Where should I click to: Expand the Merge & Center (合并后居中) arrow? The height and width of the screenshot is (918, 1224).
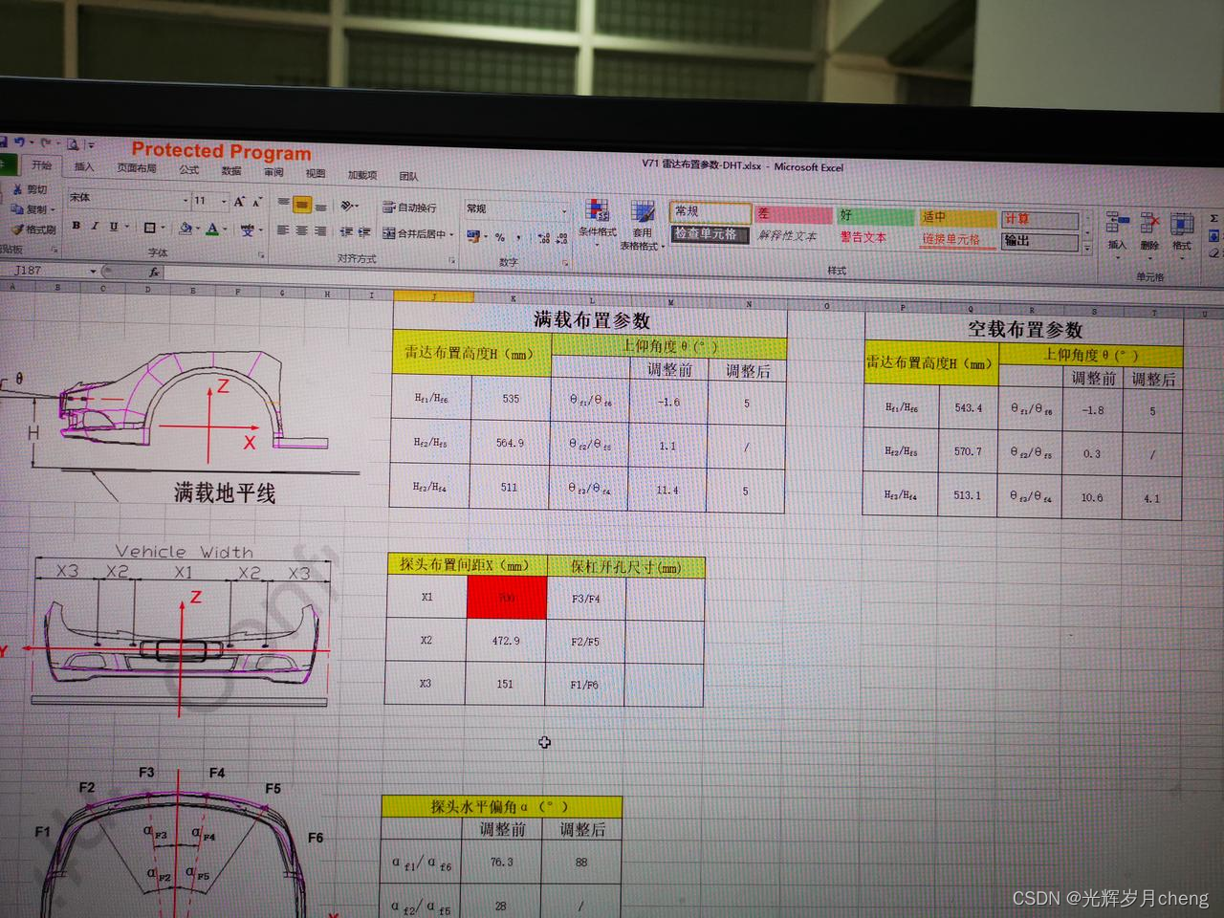(x=451, y=234)
